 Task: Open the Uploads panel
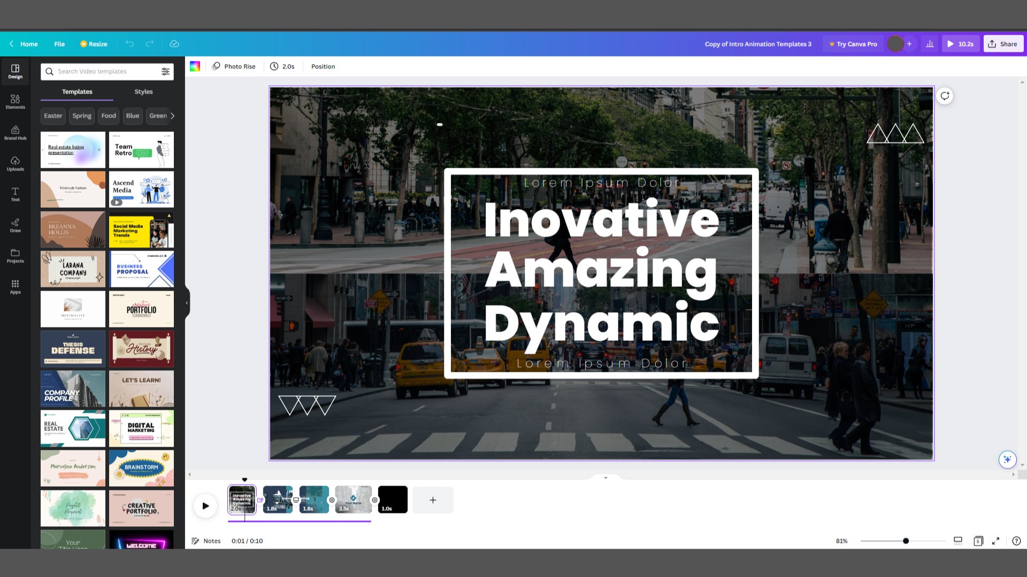point(15,163)
